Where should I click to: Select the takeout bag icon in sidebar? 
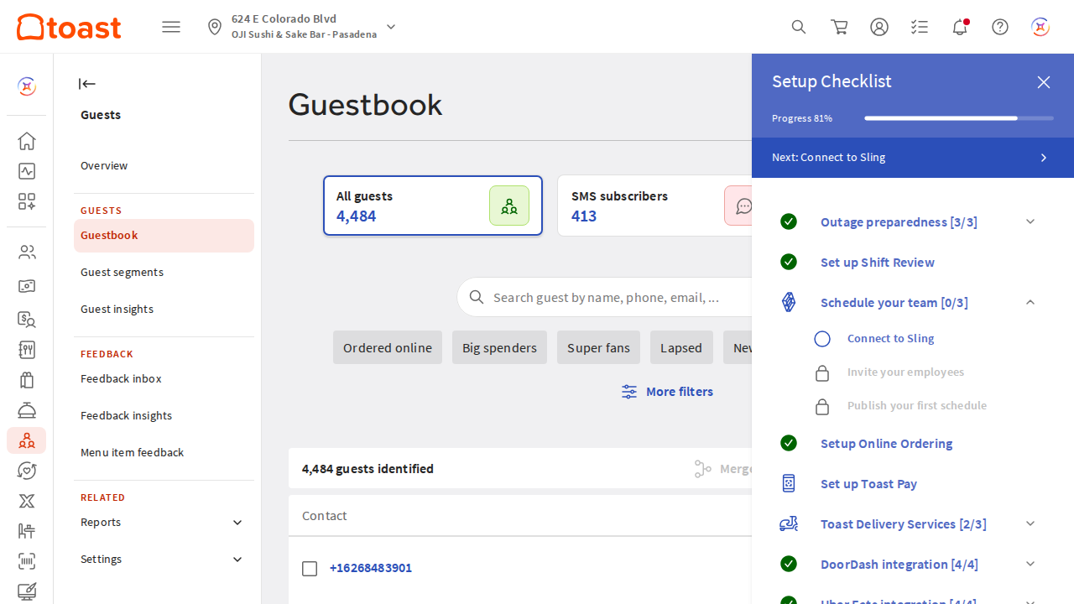pos(26,380)
